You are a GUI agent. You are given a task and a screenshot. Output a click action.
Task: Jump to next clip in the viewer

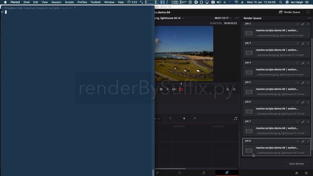[x=174, y=89]
